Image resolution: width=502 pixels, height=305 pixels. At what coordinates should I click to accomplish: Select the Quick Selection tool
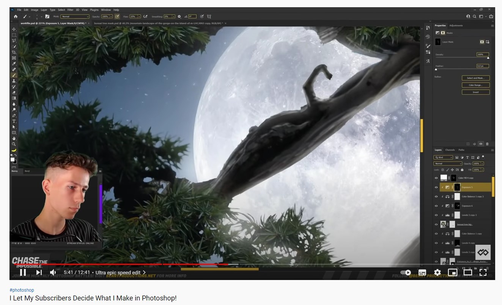point(14,46)
